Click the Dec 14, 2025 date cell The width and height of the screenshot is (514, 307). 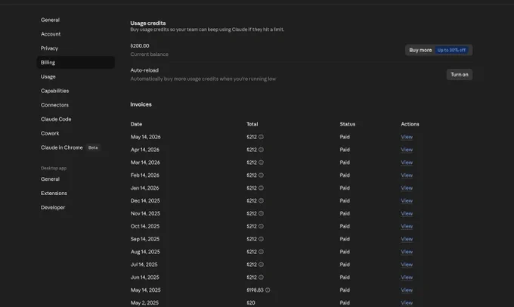click(145, 200)
